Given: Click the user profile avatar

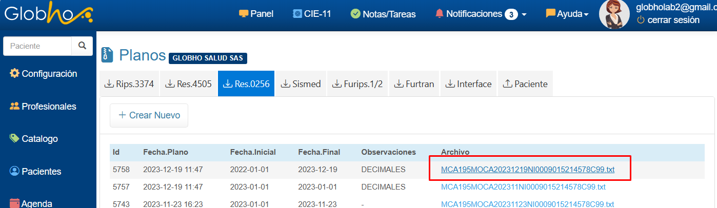Looking at the screenshot, I should [x=614, y=14].
